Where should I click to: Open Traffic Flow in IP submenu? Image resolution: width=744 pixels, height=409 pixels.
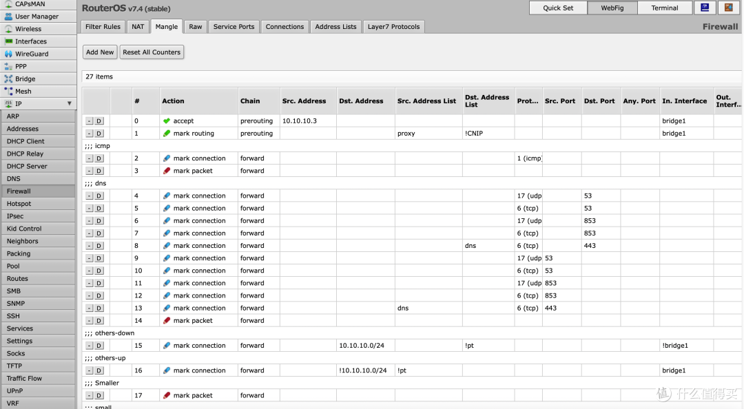[38, 378]
